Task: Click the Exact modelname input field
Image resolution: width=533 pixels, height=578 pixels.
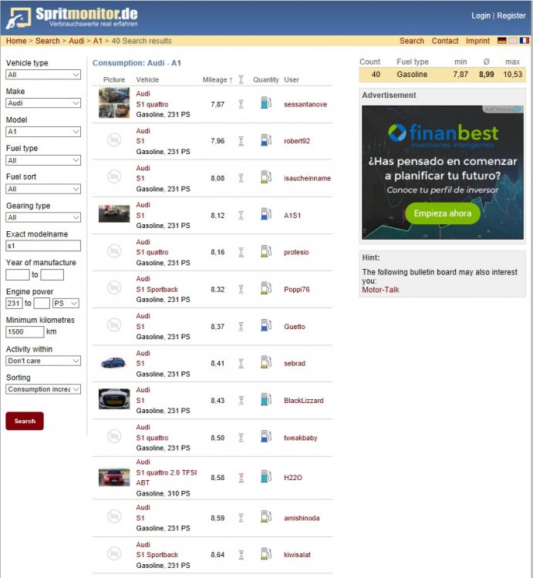Action: (43, 246)
